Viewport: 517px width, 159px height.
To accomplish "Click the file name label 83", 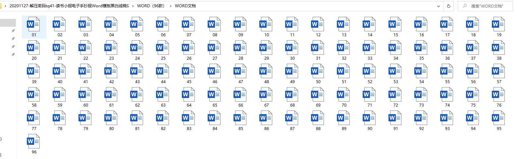I will (189, 129).
